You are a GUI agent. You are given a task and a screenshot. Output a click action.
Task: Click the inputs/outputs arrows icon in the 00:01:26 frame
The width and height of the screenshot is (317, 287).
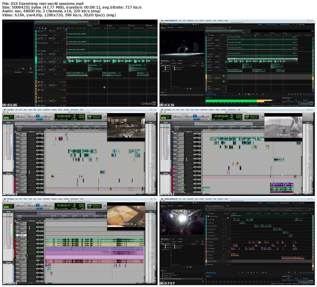(37, 28)
